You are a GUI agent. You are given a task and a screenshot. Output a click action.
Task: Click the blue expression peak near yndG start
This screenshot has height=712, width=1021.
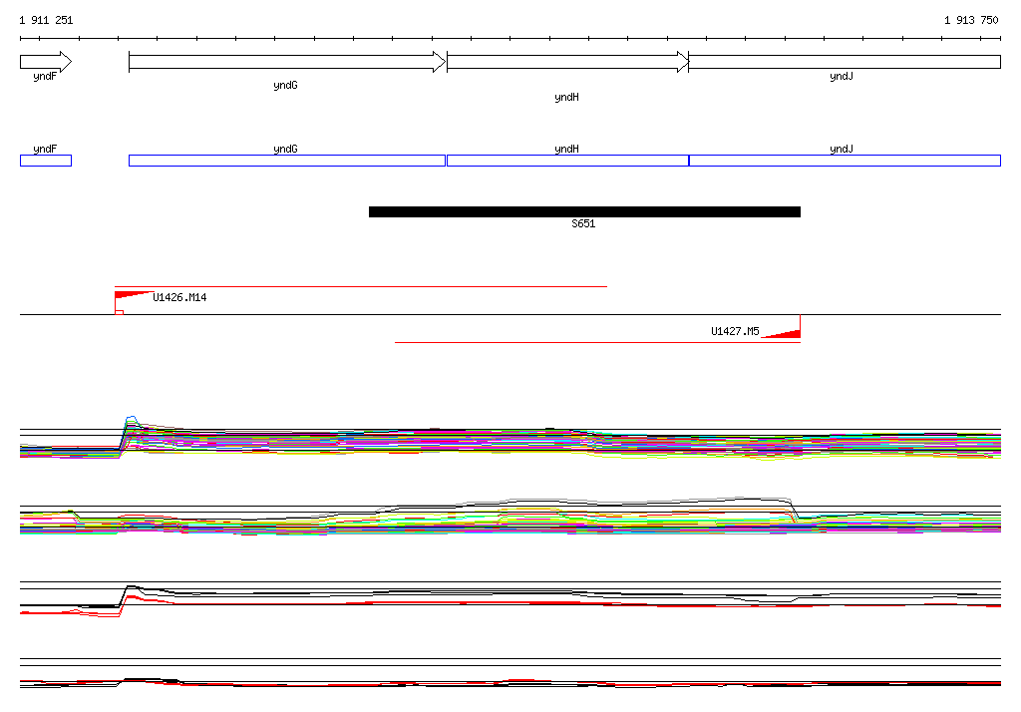point(131,418)
